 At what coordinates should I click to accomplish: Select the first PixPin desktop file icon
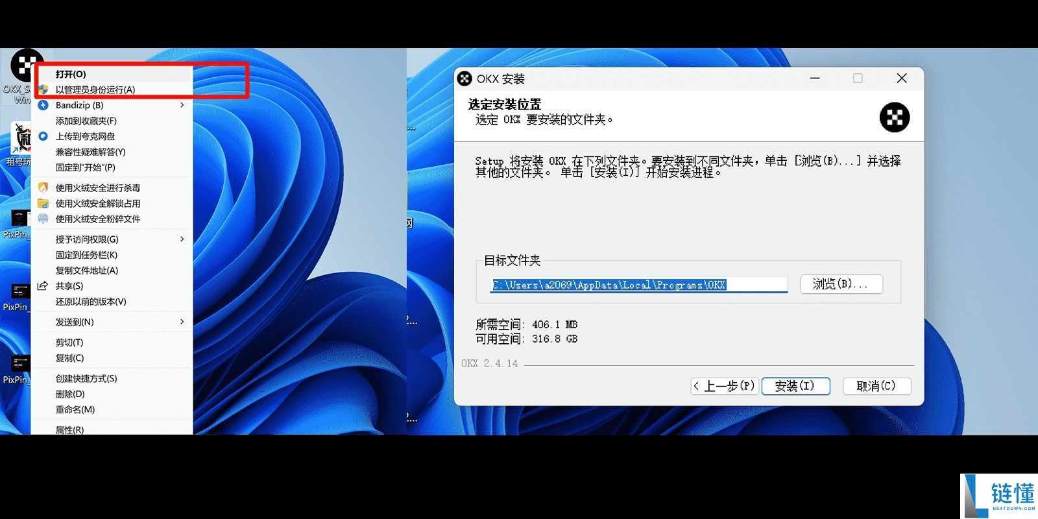(x=19, y=218)
